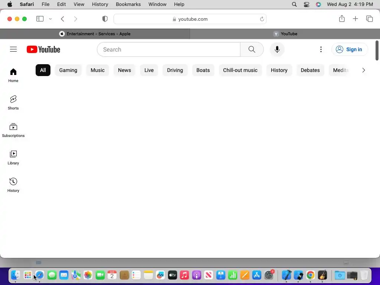Filter by Music chip

pos(98,70)
